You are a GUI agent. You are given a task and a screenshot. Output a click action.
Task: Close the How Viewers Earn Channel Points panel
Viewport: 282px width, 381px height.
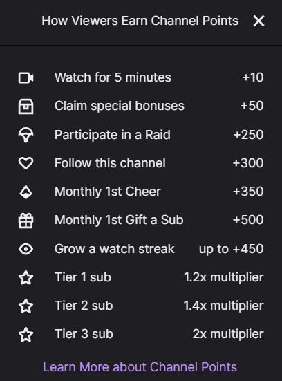[x=258, y=21]
